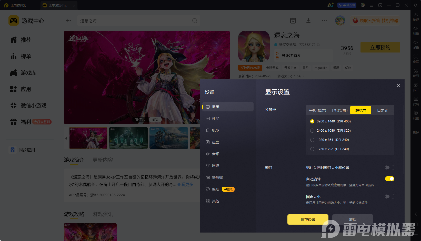Click 保存设置 button

[x=308, y=219]
